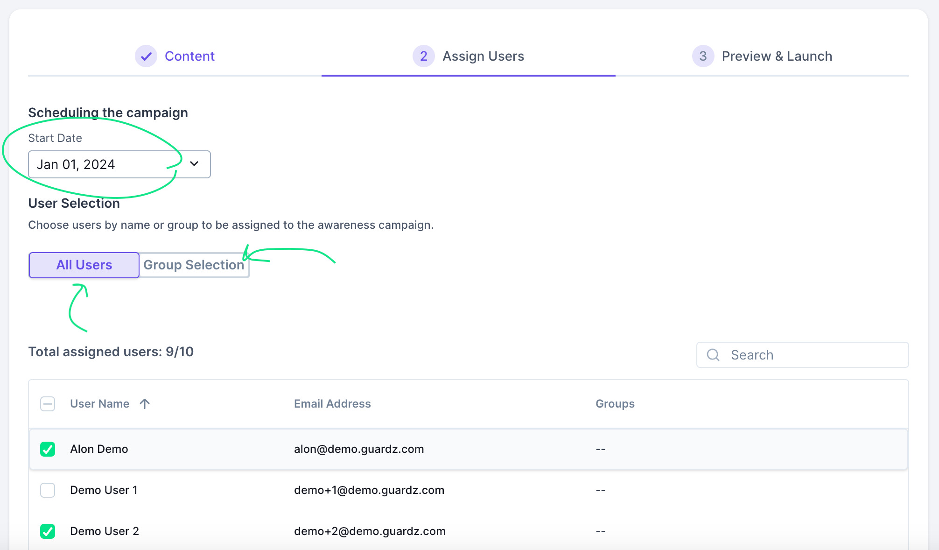
Task: Open the Start Date dropdown chevron
Action: (194, 164)
